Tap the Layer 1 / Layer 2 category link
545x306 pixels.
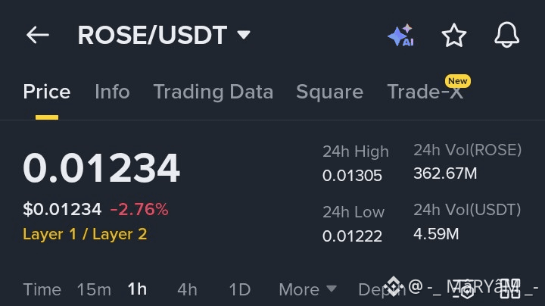(85, 234)
